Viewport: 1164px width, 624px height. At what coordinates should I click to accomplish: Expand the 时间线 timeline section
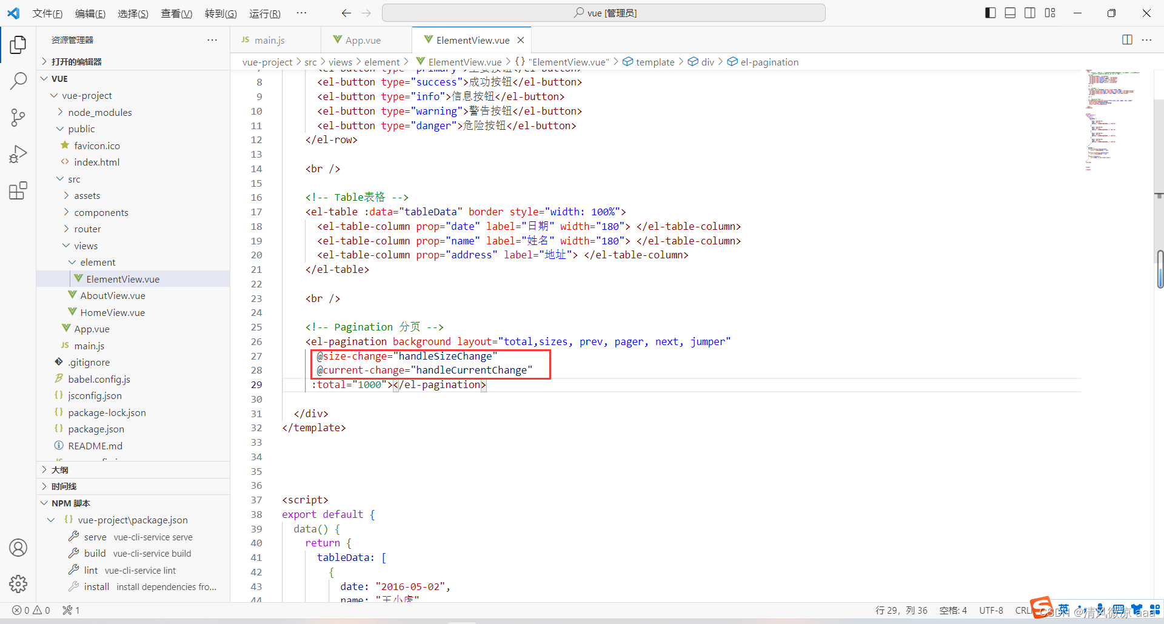coord(133,486)
